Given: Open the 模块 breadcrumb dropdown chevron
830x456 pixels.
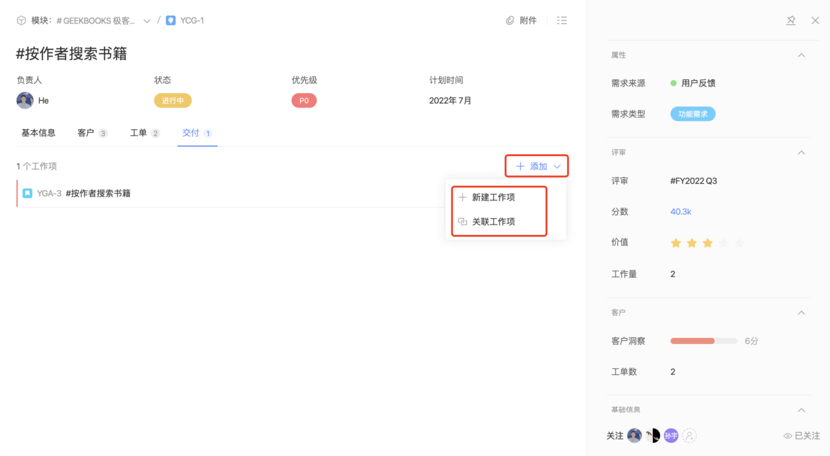Looking at the screenshot, I should 146,20.
